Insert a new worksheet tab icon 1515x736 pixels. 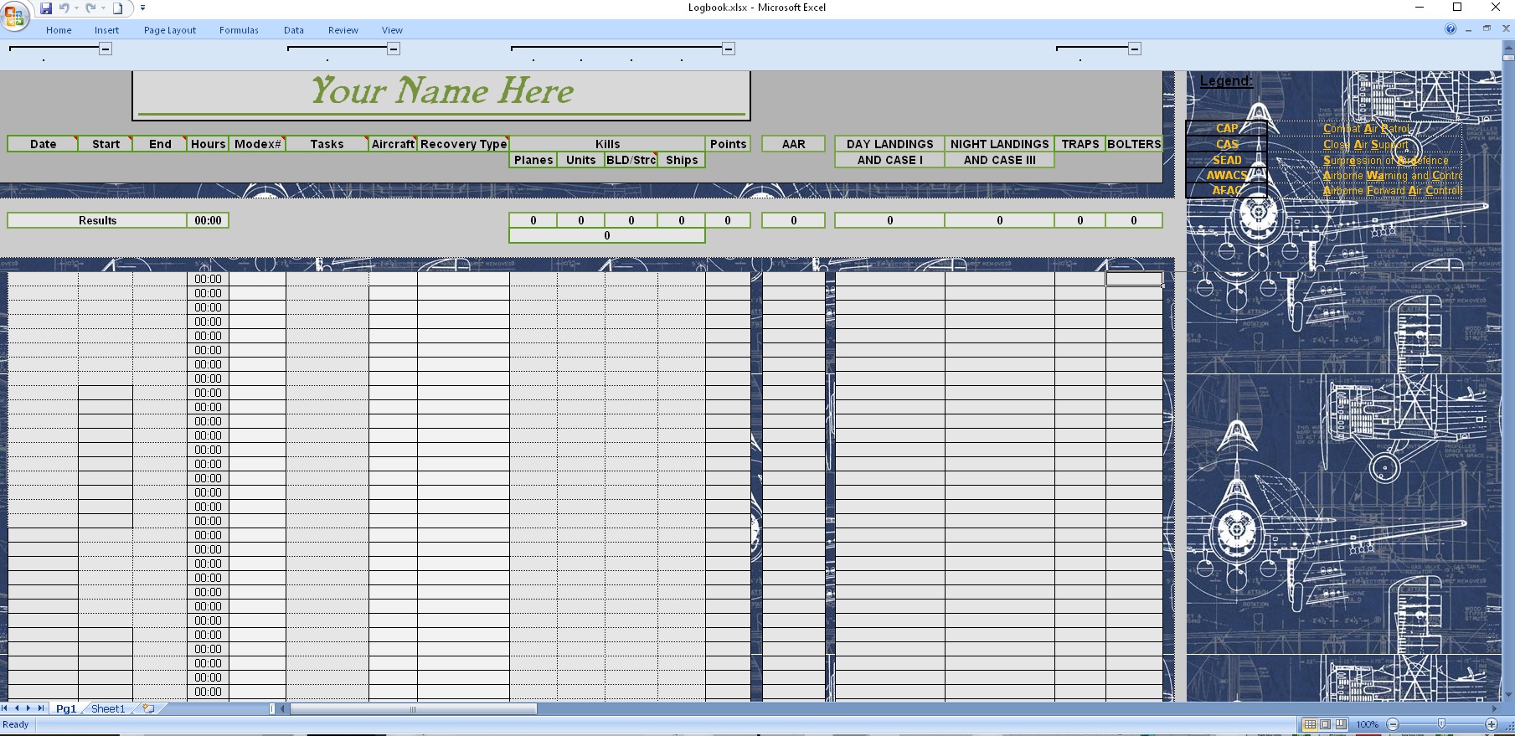pyautogui.click(x=148, y=708)
